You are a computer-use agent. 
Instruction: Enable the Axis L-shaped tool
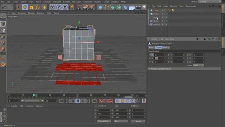click(x=3, y=58)
